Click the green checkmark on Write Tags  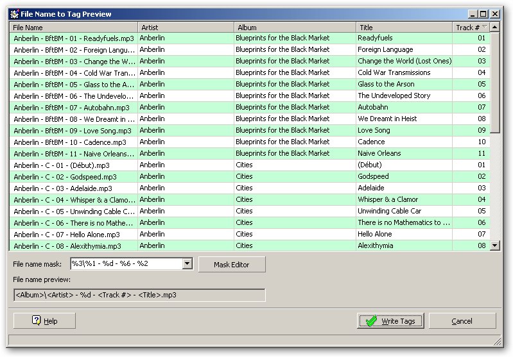[x=370, y=321]
